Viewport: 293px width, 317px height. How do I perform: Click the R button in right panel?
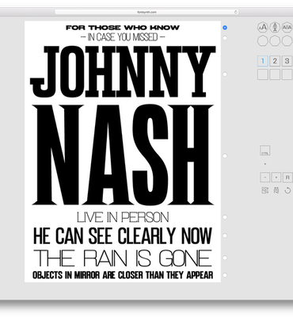(287, 178)
